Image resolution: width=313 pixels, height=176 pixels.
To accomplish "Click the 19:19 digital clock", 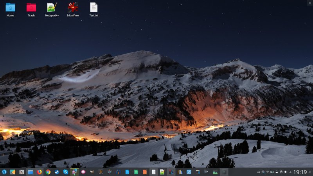I will point(300,172).
